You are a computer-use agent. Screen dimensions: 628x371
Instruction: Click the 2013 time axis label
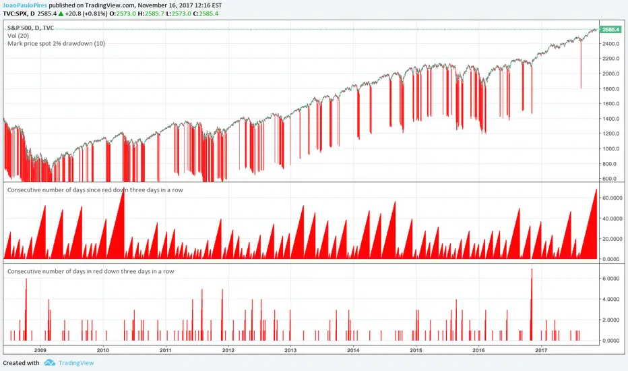(x=291, y=350)
